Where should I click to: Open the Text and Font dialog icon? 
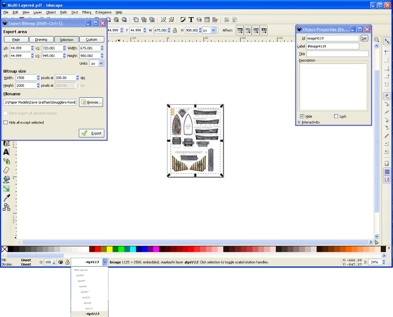coord(191,20)
